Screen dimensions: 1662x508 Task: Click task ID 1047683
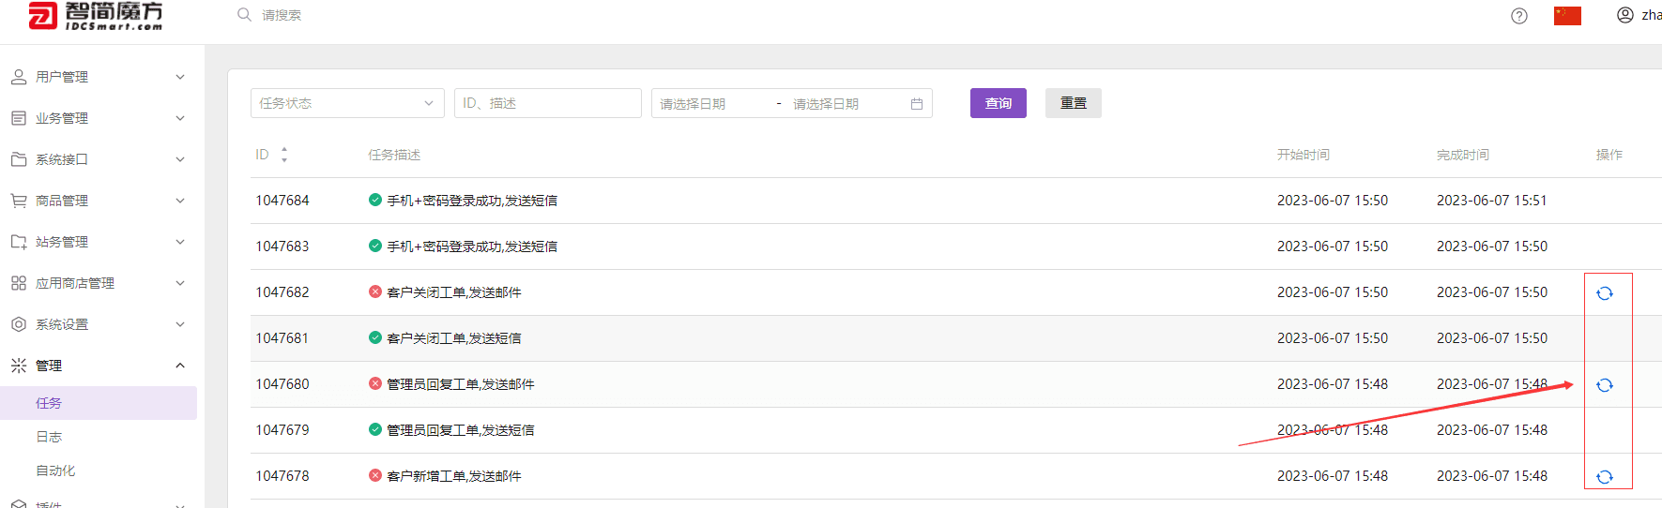(282, 247)
